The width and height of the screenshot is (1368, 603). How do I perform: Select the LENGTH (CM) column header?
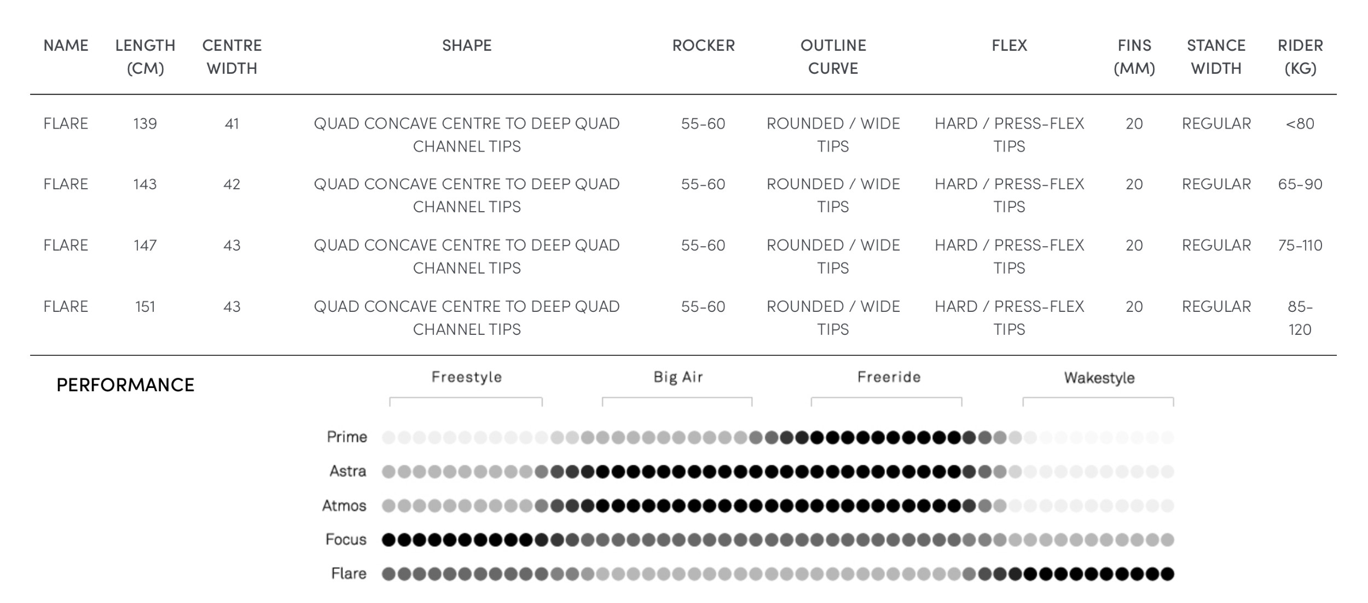click(145, 57)
